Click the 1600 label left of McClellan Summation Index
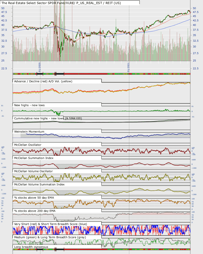This screenshot has height=254, width=203. click(x=3, y=159)
